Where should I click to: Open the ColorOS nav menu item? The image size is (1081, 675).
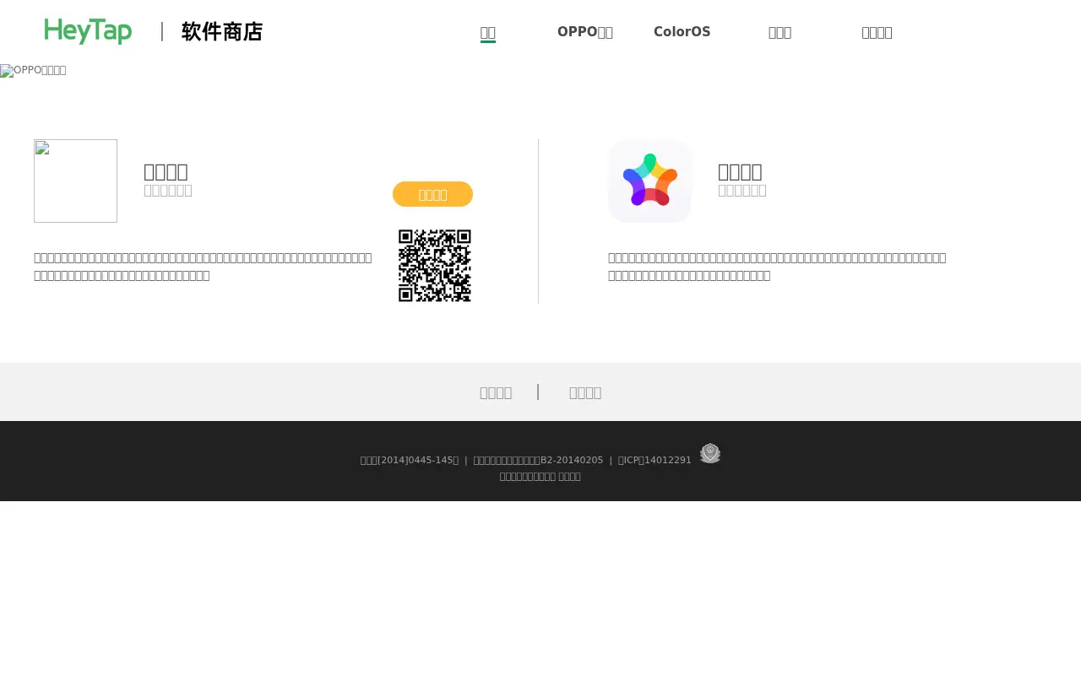[682, 32]
